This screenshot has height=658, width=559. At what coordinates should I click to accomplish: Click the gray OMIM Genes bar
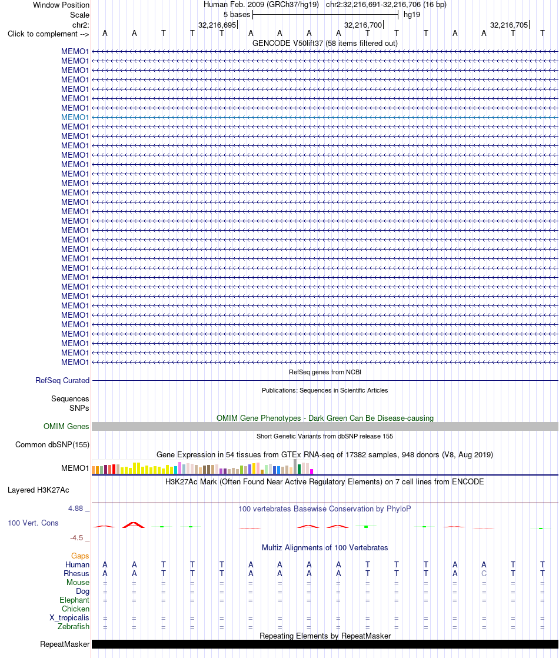(325, 426)
